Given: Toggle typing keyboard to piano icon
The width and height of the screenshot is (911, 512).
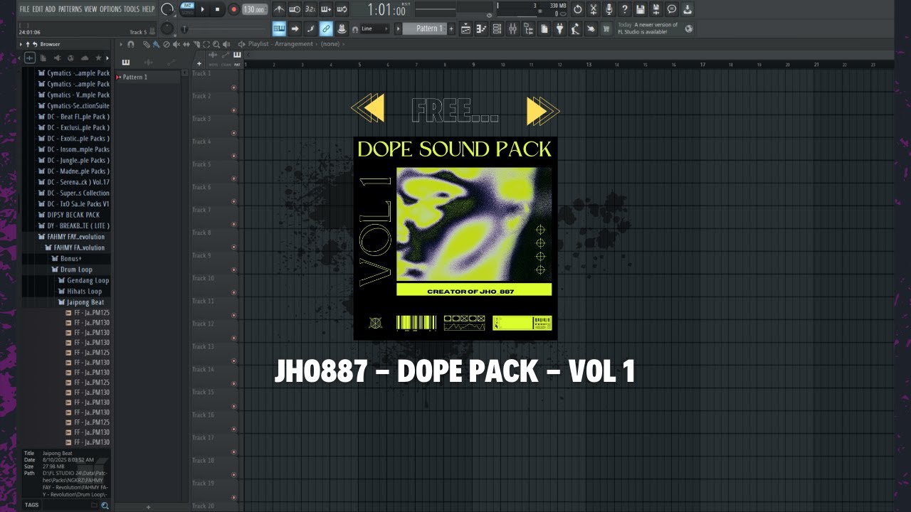Looking at the screenshot, I should point(279,28).
